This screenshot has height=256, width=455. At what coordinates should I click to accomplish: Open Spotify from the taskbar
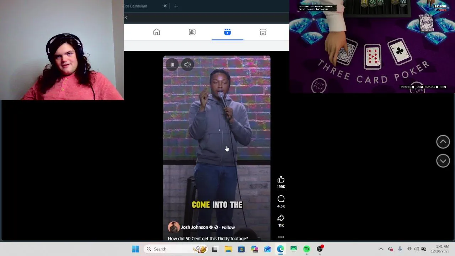pos(306,249)
